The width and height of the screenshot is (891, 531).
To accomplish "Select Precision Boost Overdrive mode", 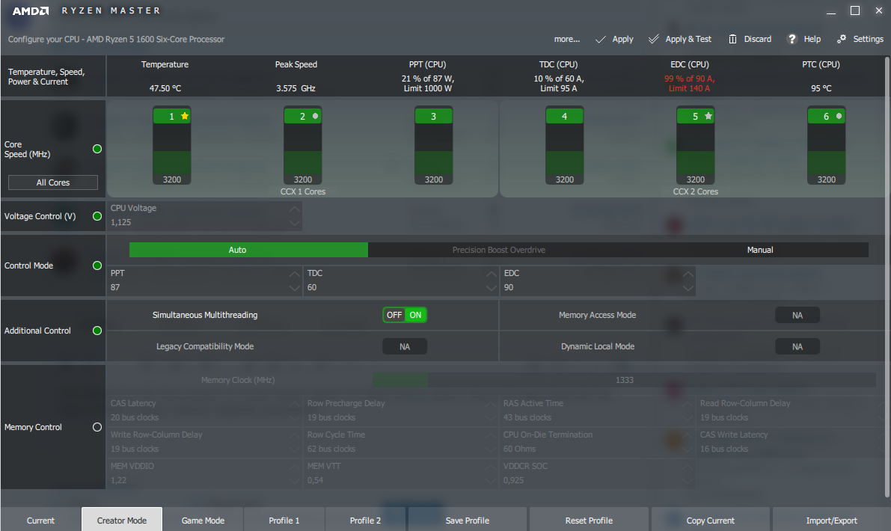I will coord(498,250).
